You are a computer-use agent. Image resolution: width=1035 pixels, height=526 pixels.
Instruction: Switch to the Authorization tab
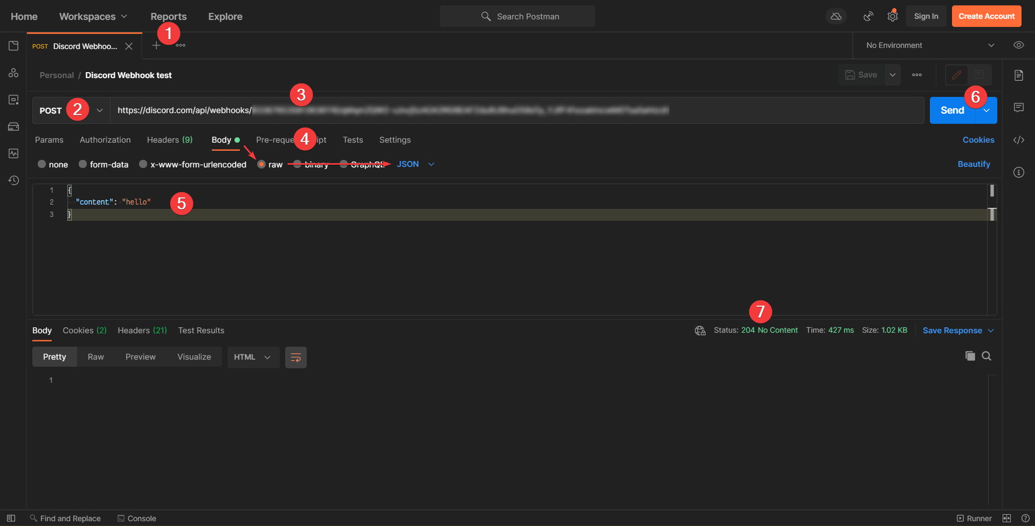pyautogui.click(x=105, y=140)
